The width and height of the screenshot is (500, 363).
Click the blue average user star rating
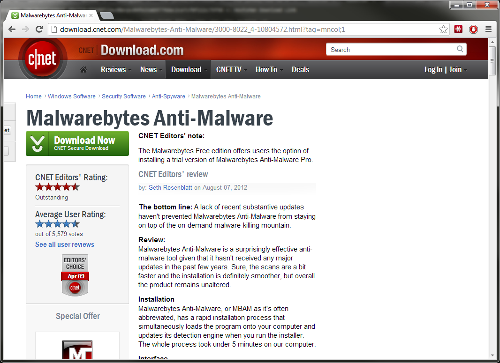[x=57, y=224]
